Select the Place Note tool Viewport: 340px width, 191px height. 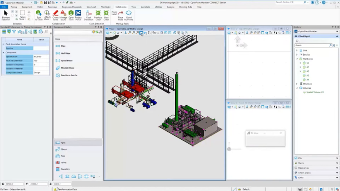tap(120, 15)
